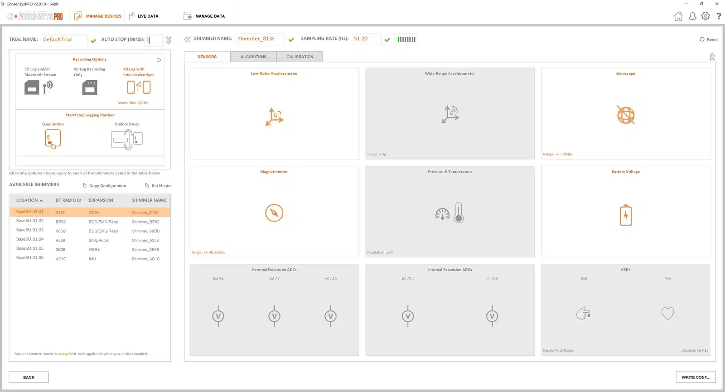Image resolution: width=725 pixels, height=392 pixels.
Task: Open the MANAGE DATA section
Action: click(x=204, y=16)
